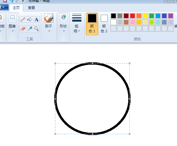Click the Shapes gallery icon
Screen dimensions: 177x146
tap(64, 18)
